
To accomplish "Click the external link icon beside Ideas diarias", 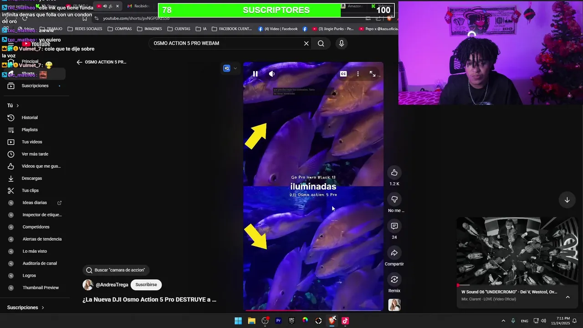I will tap(59, 203).
